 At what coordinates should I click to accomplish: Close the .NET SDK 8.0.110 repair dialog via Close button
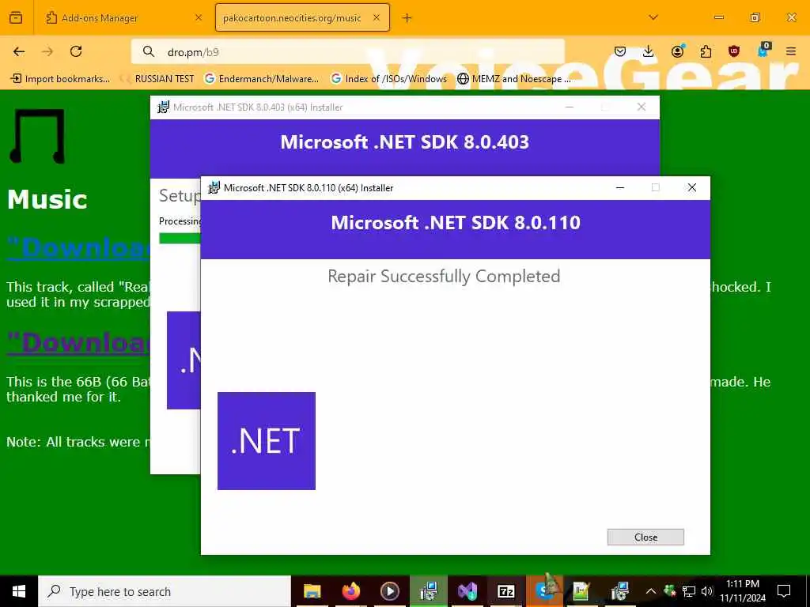click(645, 537)
